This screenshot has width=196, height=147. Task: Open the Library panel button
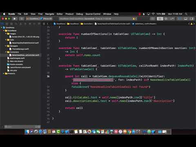[x=153, y=19]
